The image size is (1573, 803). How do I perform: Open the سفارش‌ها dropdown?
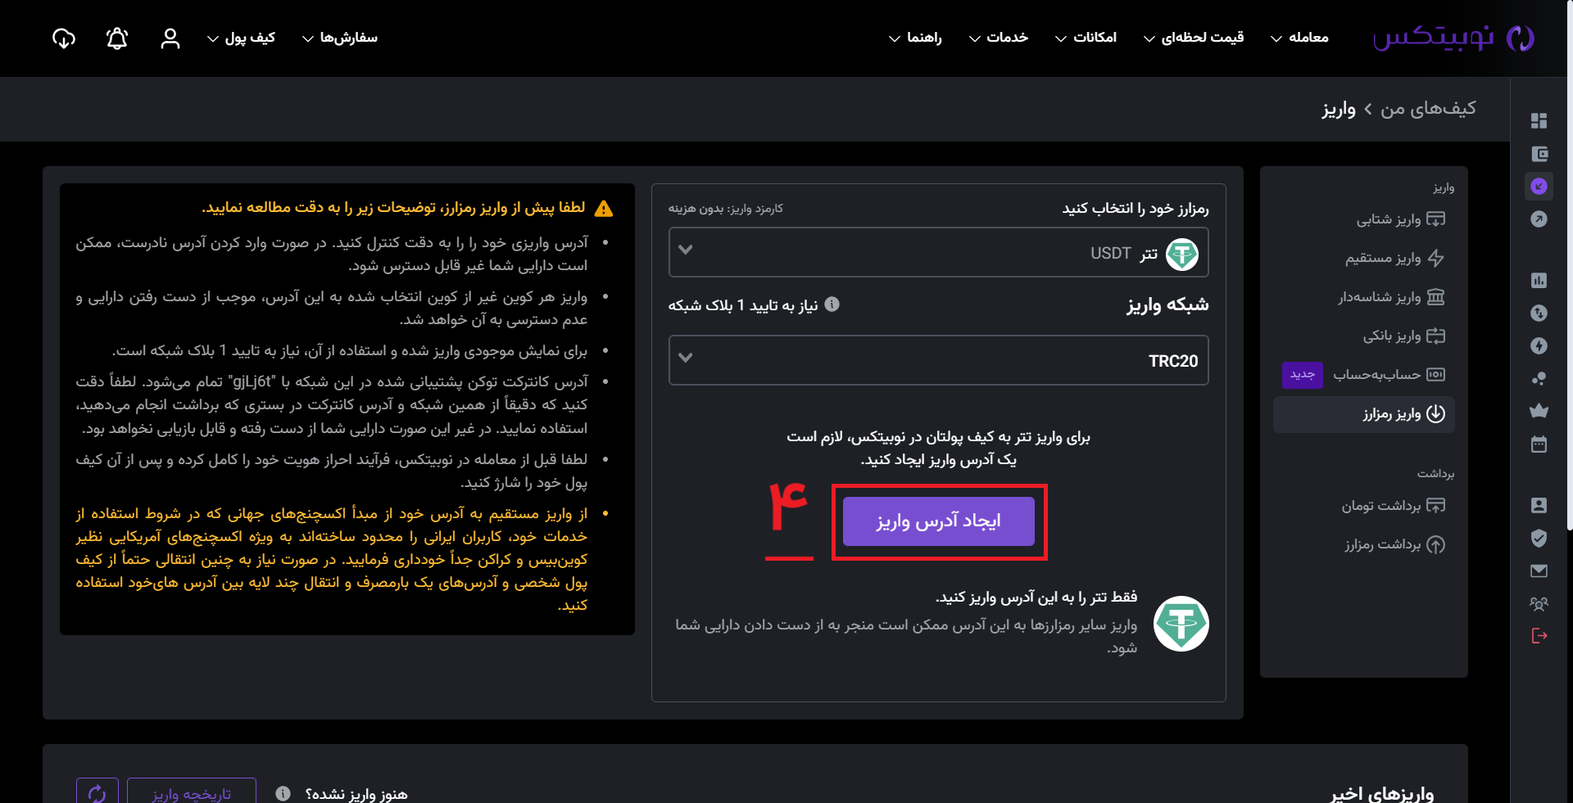pyautogui.click(x=340, y=38)
